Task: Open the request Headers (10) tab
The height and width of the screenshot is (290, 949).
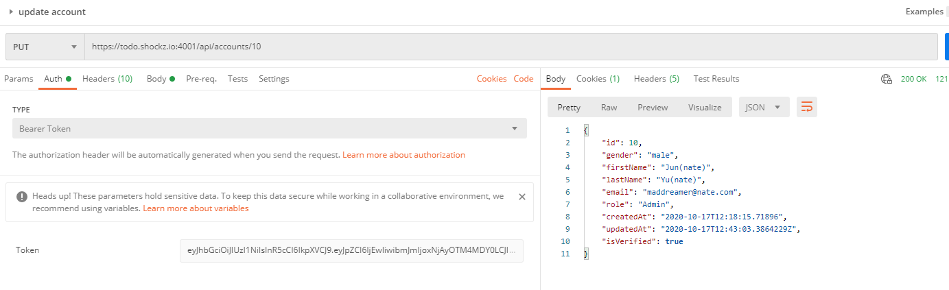Action: tap(107, 79)
